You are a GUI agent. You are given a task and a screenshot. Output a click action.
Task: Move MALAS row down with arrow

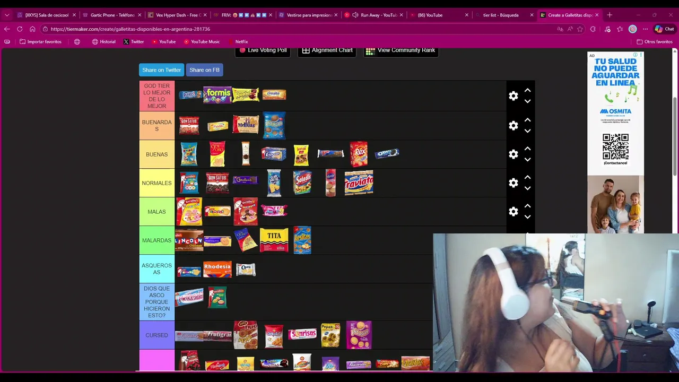(x=527, y=217)
